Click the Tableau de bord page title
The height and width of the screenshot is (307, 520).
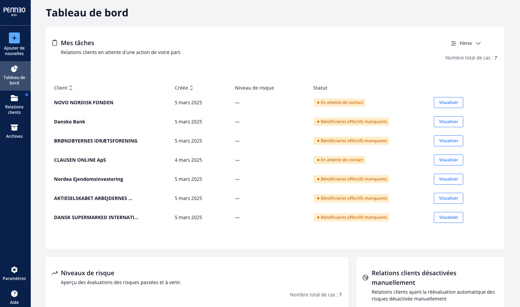87,13
